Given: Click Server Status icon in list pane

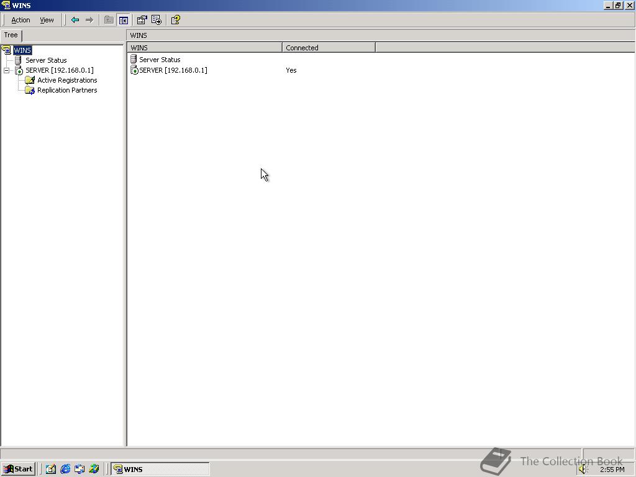Looking at the screenshot, I should click(x=134, y=59).
